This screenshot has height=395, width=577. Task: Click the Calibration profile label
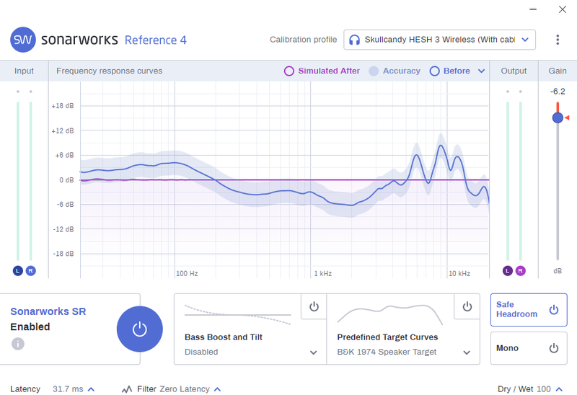[303, 40]
